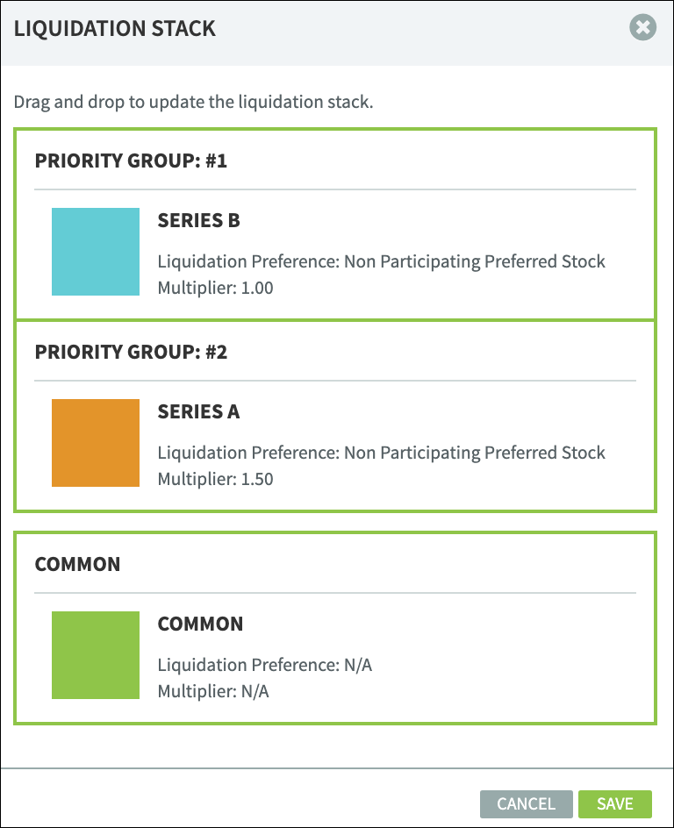Click the Liquidation Stack dialog title

coord(115,29)
